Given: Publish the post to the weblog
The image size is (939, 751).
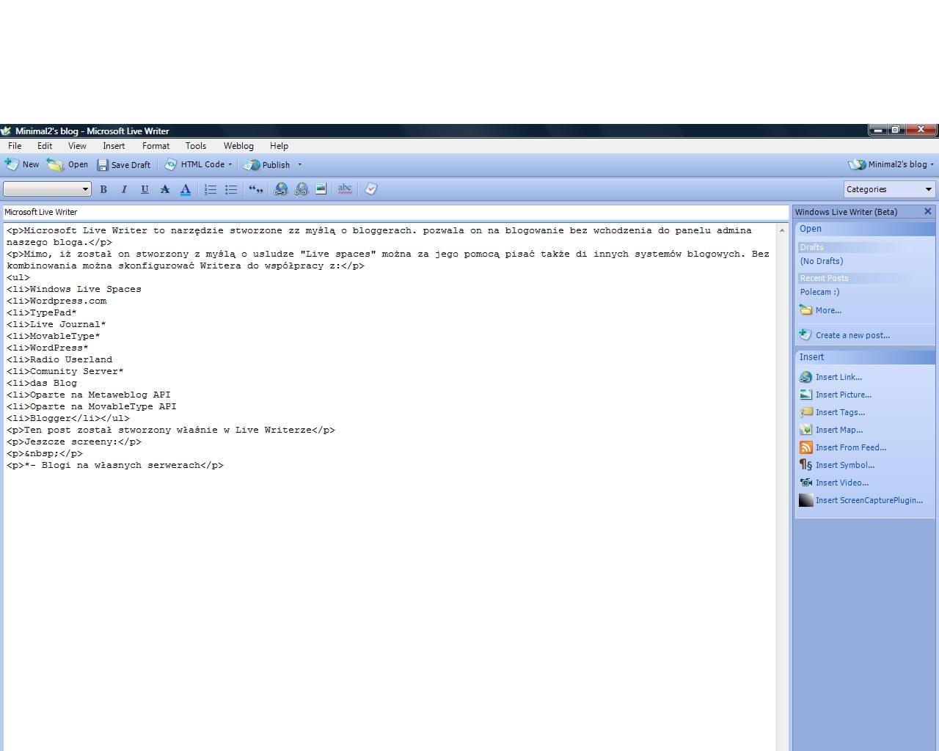Looking at the screenshot, I should click(267, 165).
